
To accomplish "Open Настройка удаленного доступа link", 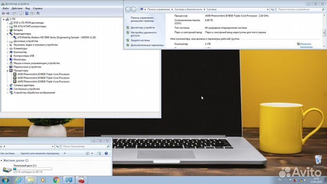I will 144,34.
